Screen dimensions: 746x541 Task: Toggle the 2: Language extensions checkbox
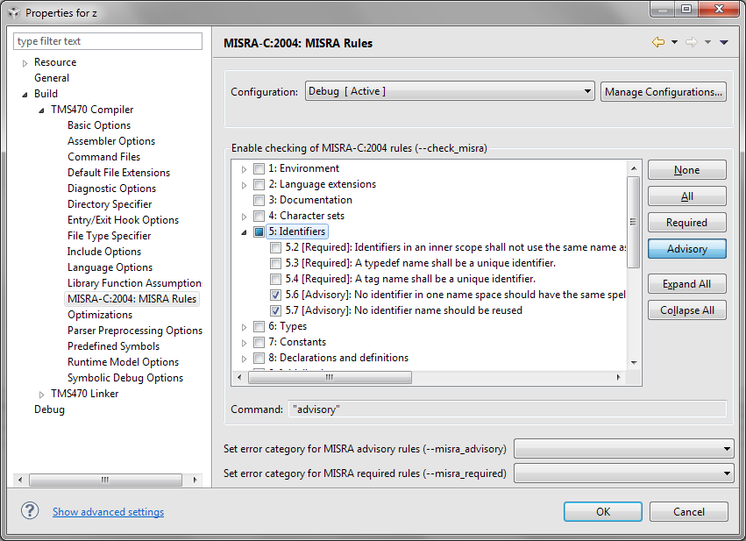coord(259,184)
